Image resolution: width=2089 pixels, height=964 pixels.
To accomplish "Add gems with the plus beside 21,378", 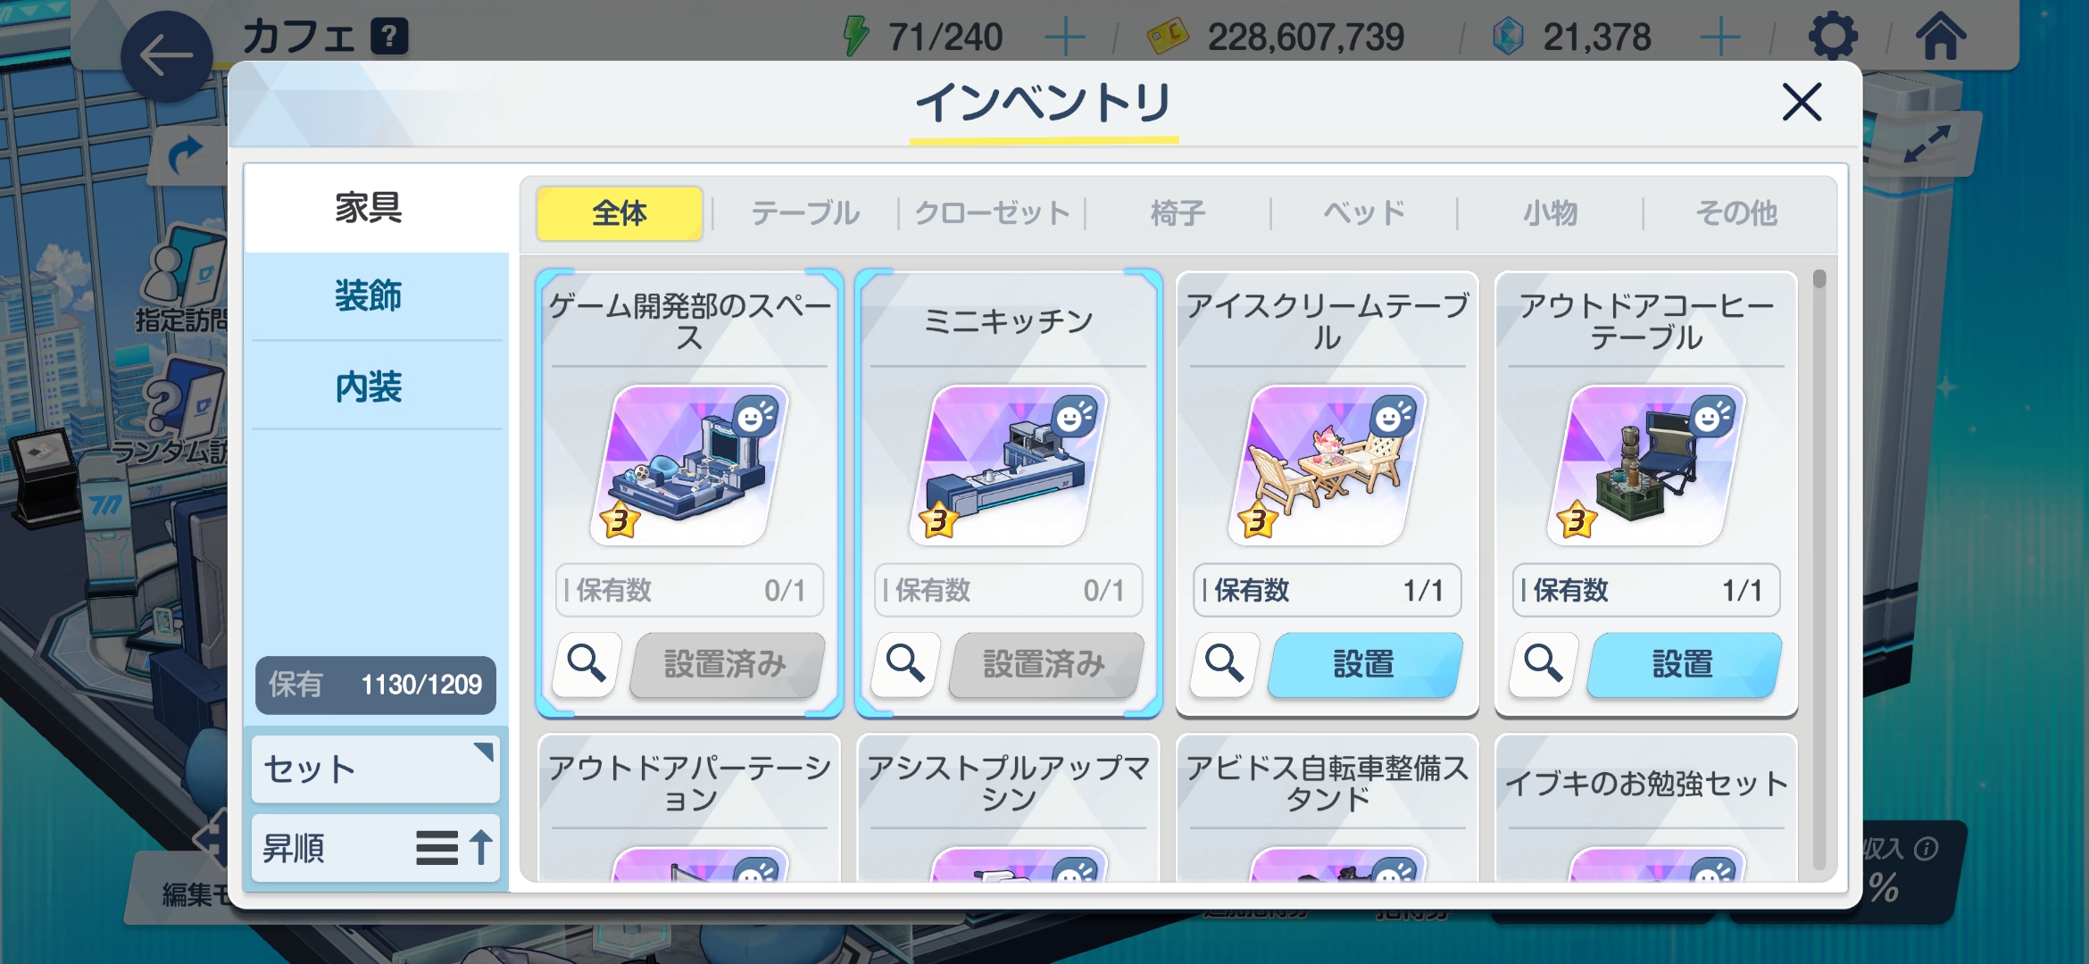I will [x=1720, y=37].
